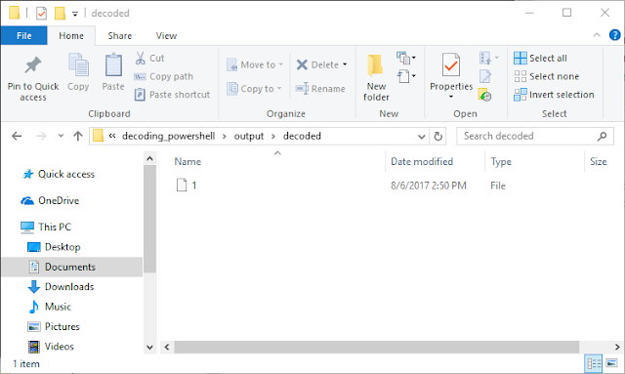Open Properties with the checkmark icon
This screenshot has width=625, height=374.
[x=451, y=64]
